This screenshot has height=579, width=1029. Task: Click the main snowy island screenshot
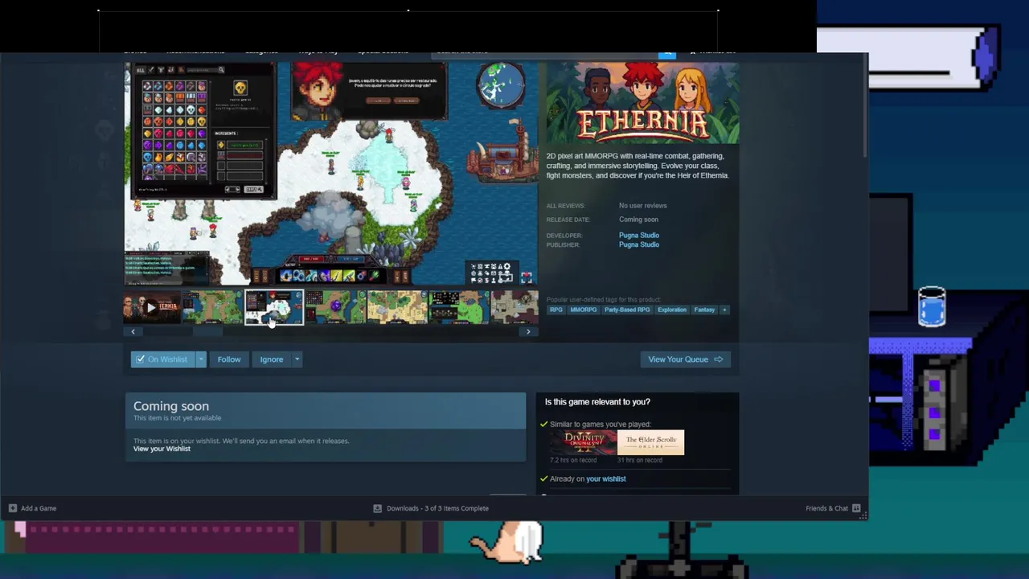[x=330, y=174]
